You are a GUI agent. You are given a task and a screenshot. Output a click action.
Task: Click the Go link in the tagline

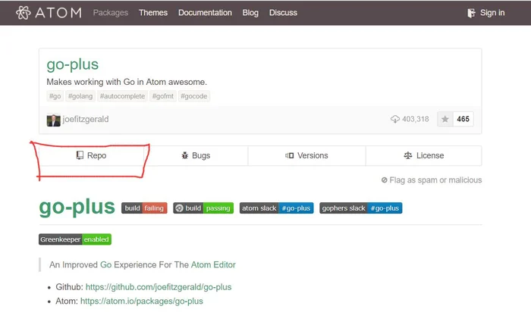coord(105,265)
